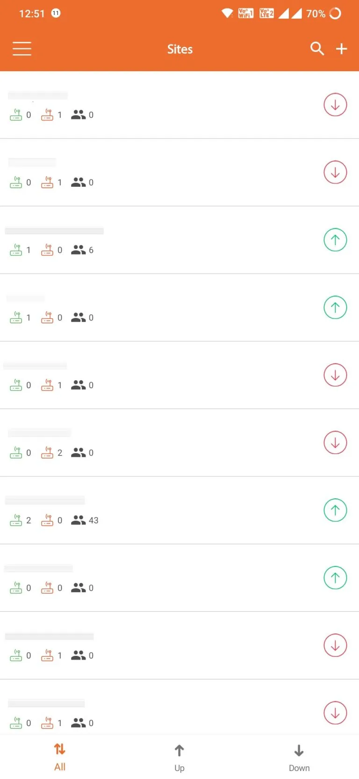Image resolution: width=359 pixels, height=779 pixels.
Task: Tap the clients icon in 43-client site row
Action: click(78, 520)
